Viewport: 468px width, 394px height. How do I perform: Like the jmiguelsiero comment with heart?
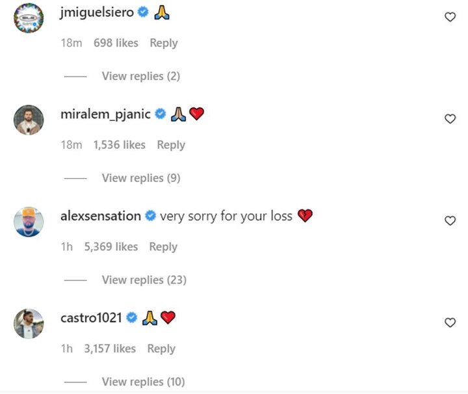(x=450, y=17)
